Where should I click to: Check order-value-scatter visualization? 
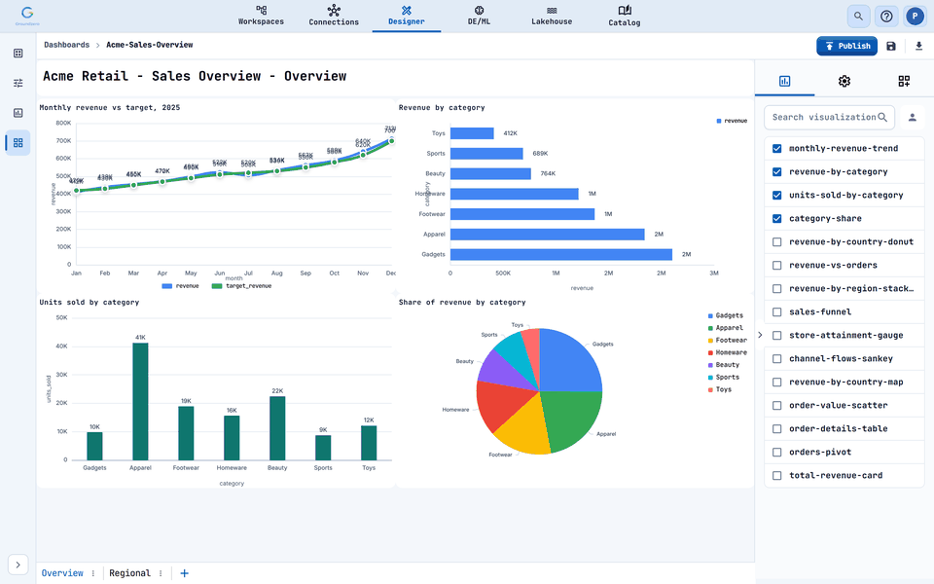(x=776, y=405)
